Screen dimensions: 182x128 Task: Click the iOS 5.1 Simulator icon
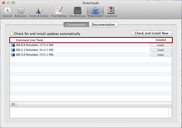13,50
